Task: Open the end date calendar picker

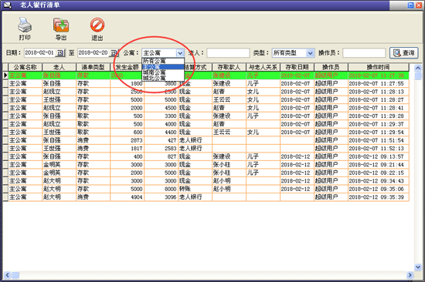Action: [114, 52]
